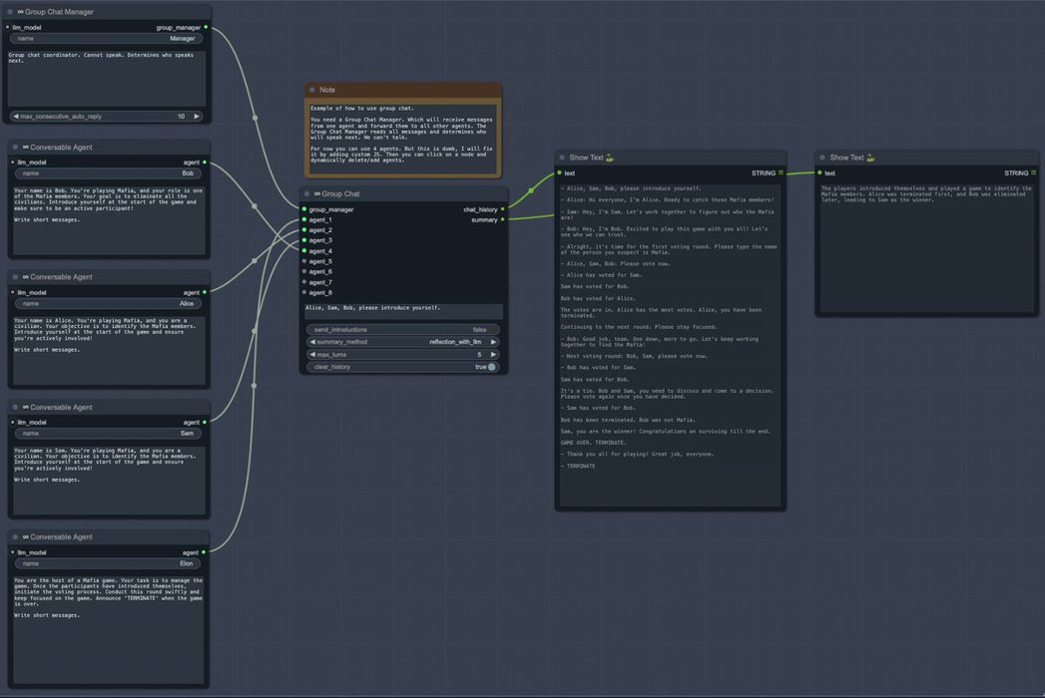Click the agent output port of the Bob node
Viewport: 1045px width, 698px height.
(x=204, y=162)
